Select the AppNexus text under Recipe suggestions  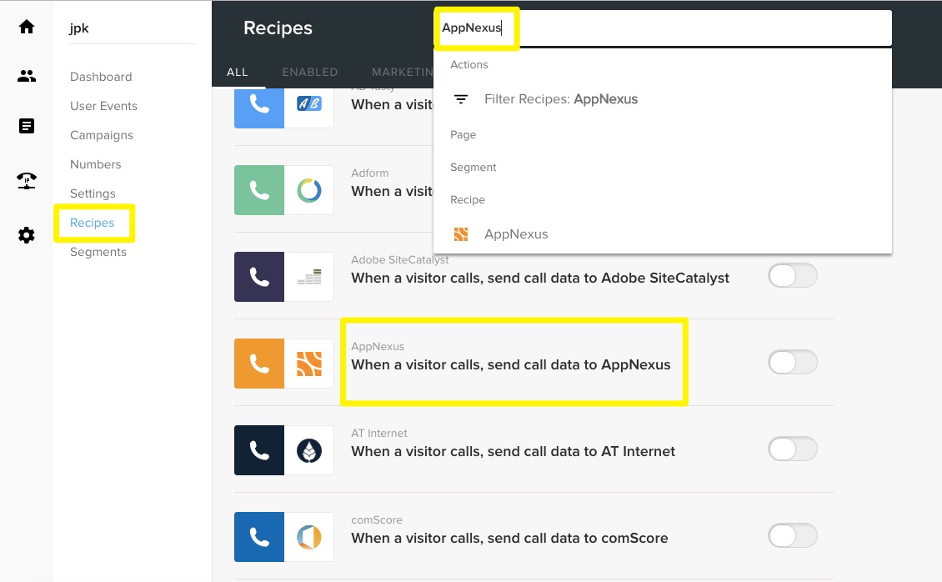(516, 234)
